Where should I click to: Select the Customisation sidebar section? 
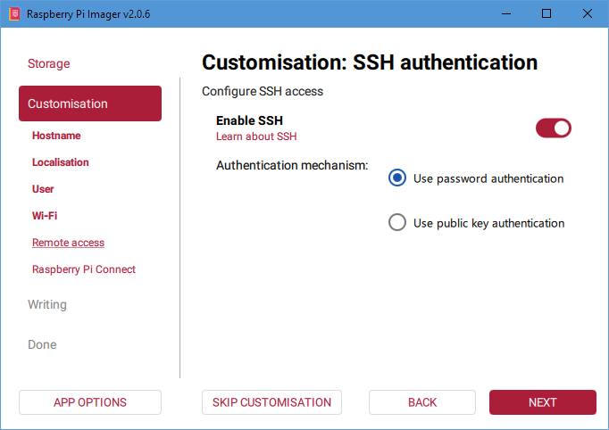tap(90, 103)
